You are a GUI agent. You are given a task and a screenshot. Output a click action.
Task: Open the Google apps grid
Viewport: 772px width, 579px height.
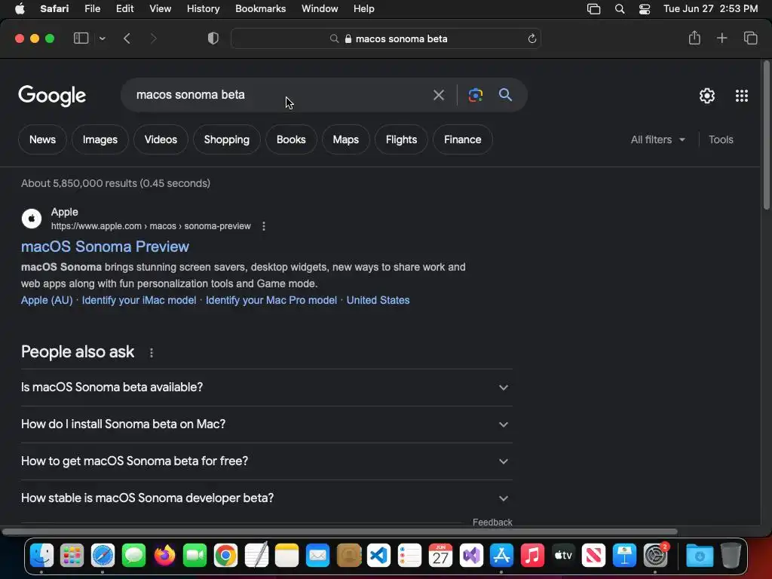(x=742, y=96)
